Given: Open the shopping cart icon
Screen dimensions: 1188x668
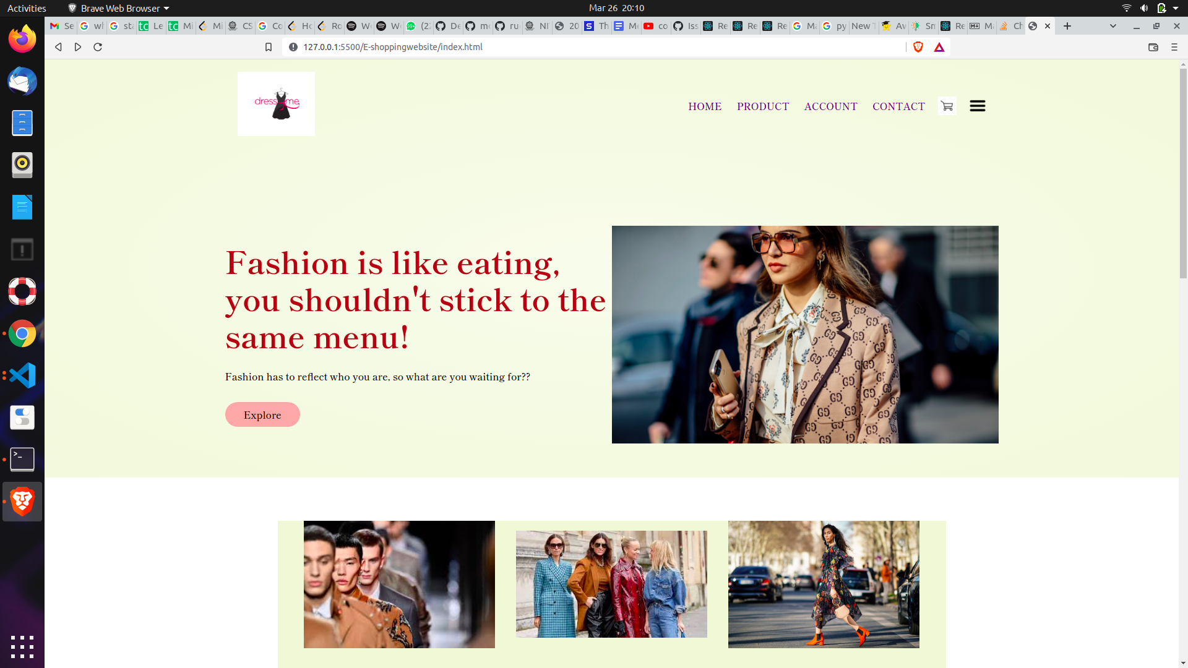Looking at the screenshot, I should (947, 106).
